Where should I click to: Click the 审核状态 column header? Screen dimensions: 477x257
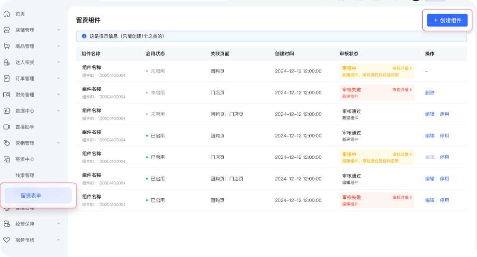pyautogui.click(x=349, y=54)
